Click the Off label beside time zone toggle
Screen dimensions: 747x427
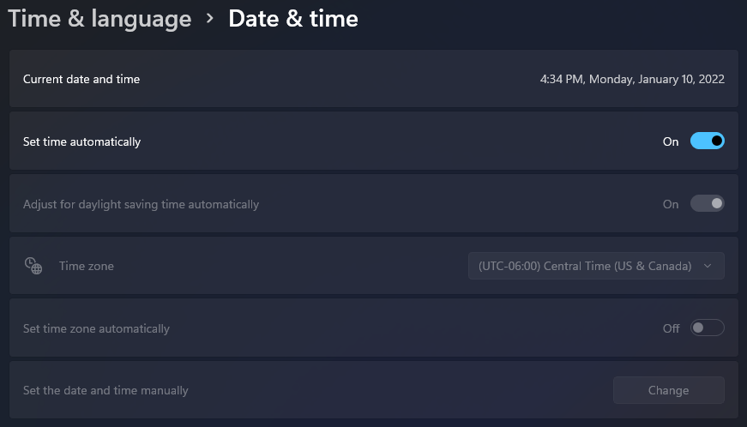671,328
